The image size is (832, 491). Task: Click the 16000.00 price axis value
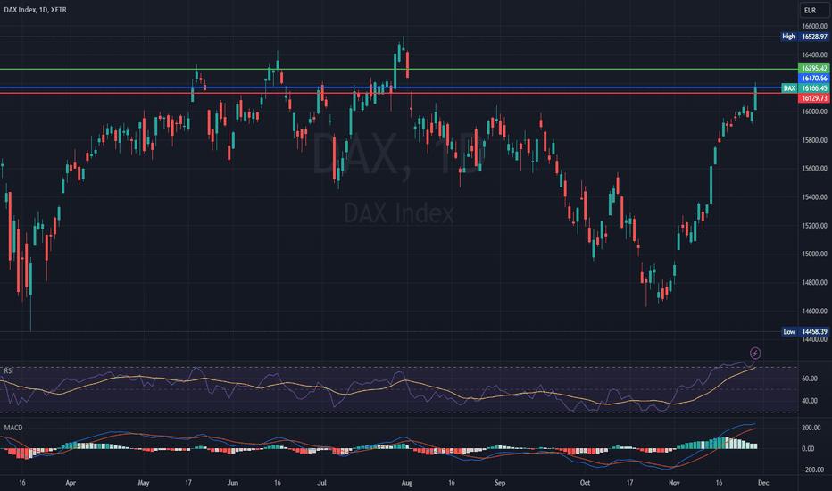(814, 112)
